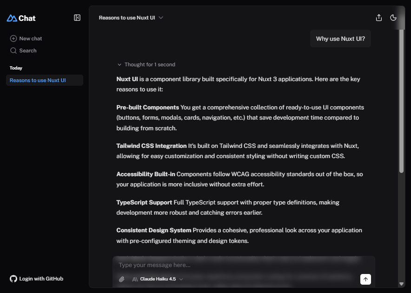Click the scrollbar down arrow

(401, 284)
